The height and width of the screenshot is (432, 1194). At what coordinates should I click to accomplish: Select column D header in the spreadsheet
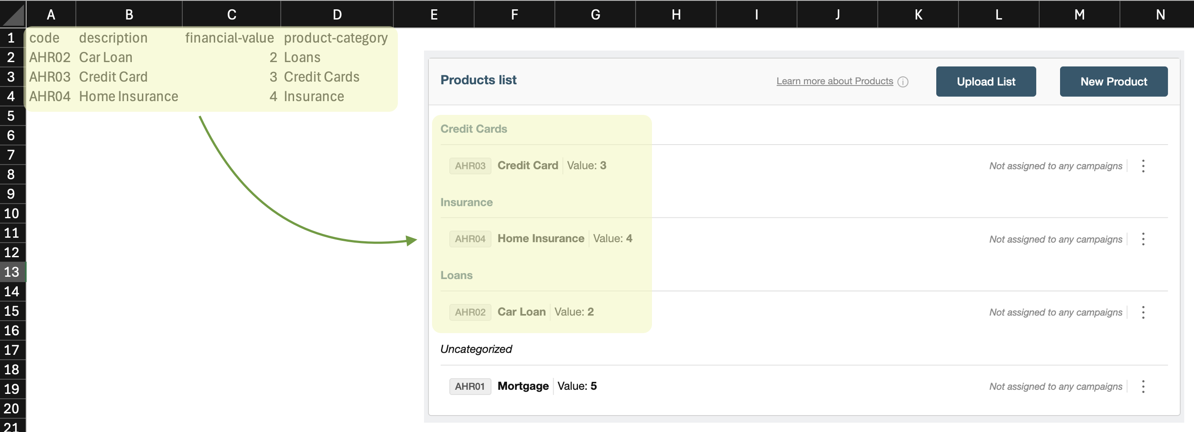pyautogui.click(x=337, y=14)
